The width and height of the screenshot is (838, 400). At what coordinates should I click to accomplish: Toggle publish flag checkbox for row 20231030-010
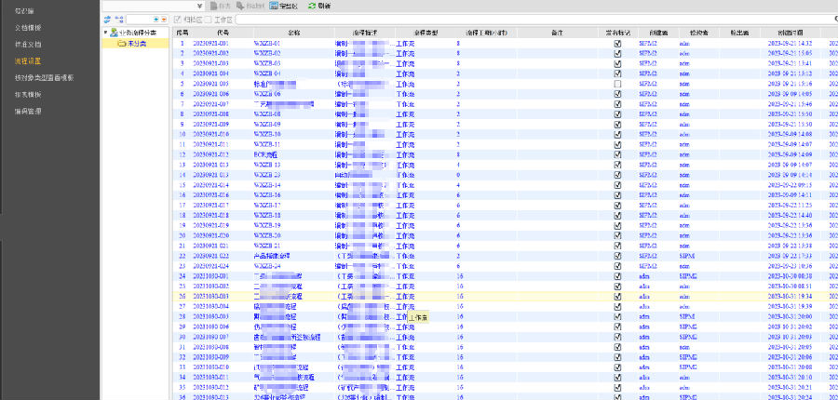[x=618, y=367]
